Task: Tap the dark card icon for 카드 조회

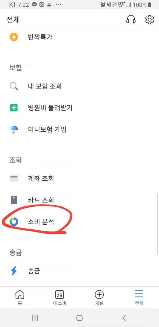Action: coord(14,200)
